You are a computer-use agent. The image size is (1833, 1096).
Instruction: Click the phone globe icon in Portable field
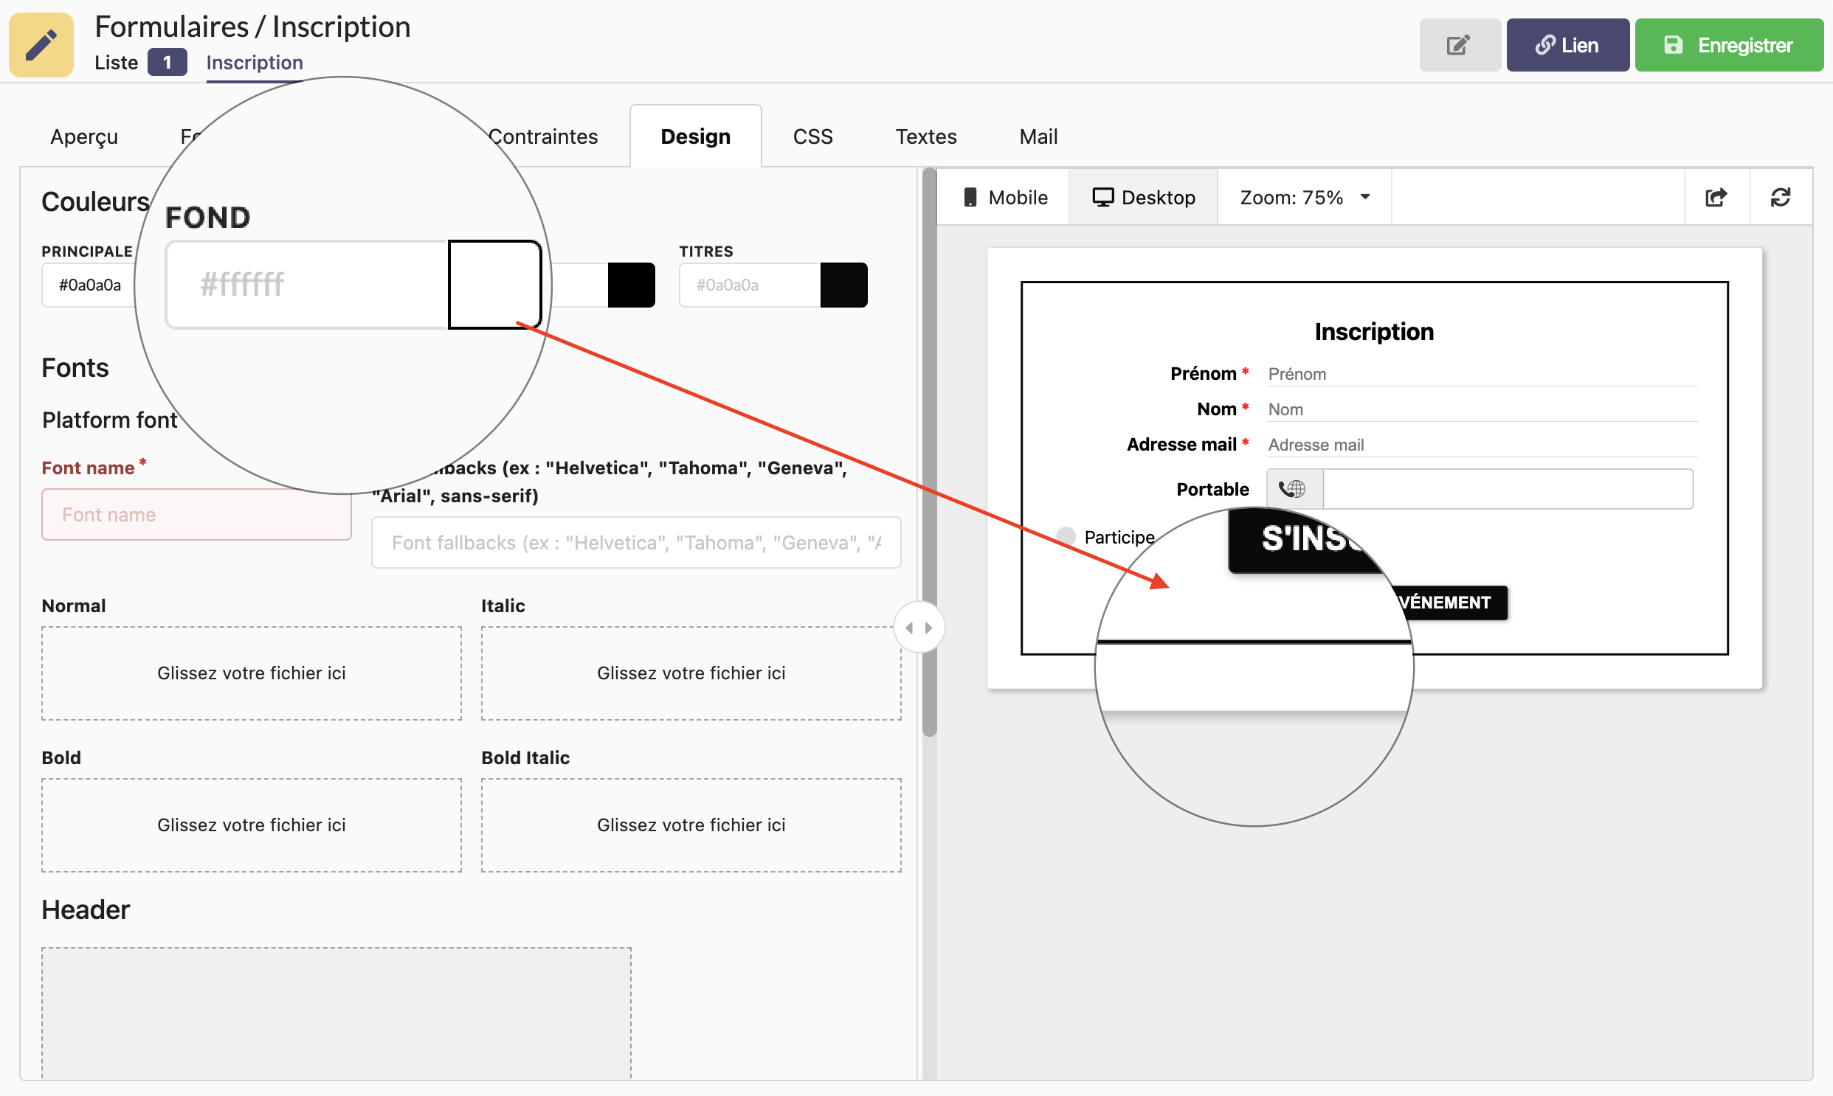(1293, 489)
